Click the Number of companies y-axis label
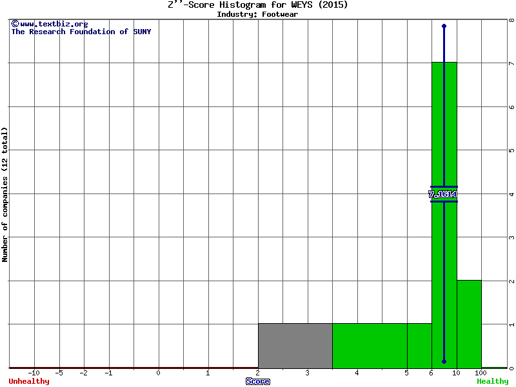Viewport: 516px width, 387px height. click(5, 194)
